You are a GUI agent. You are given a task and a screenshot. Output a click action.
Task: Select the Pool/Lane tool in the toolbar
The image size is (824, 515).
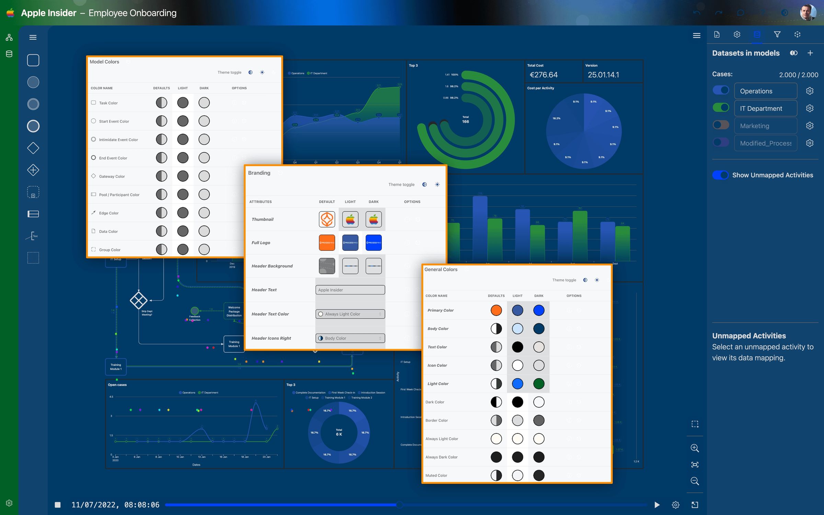click(33, 214)
